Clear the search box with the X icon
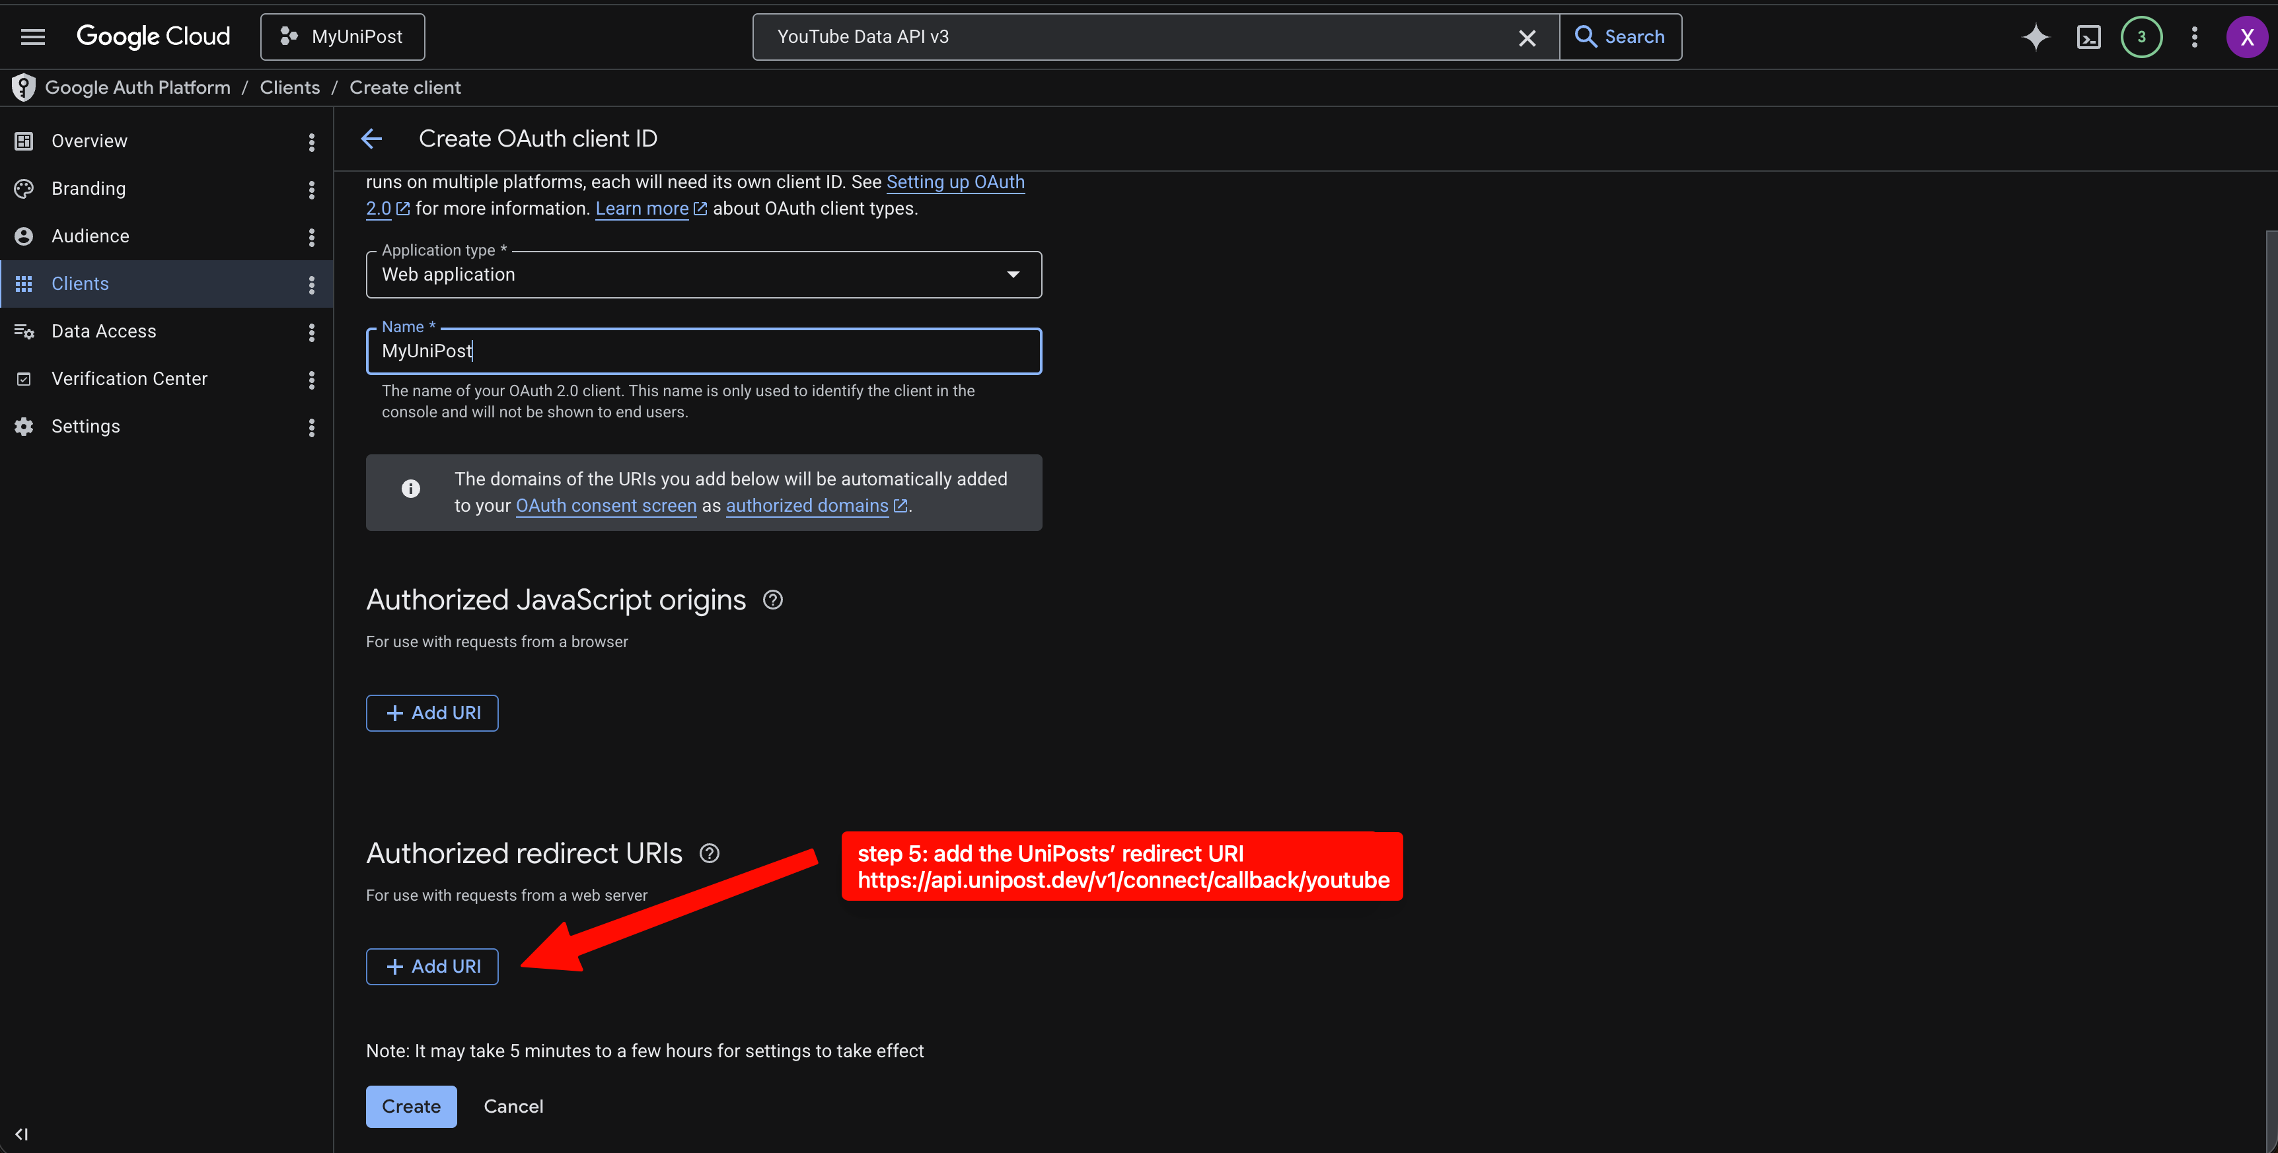The image size is (2278, 1153). pyautogui.click(x=1526, y=37)
